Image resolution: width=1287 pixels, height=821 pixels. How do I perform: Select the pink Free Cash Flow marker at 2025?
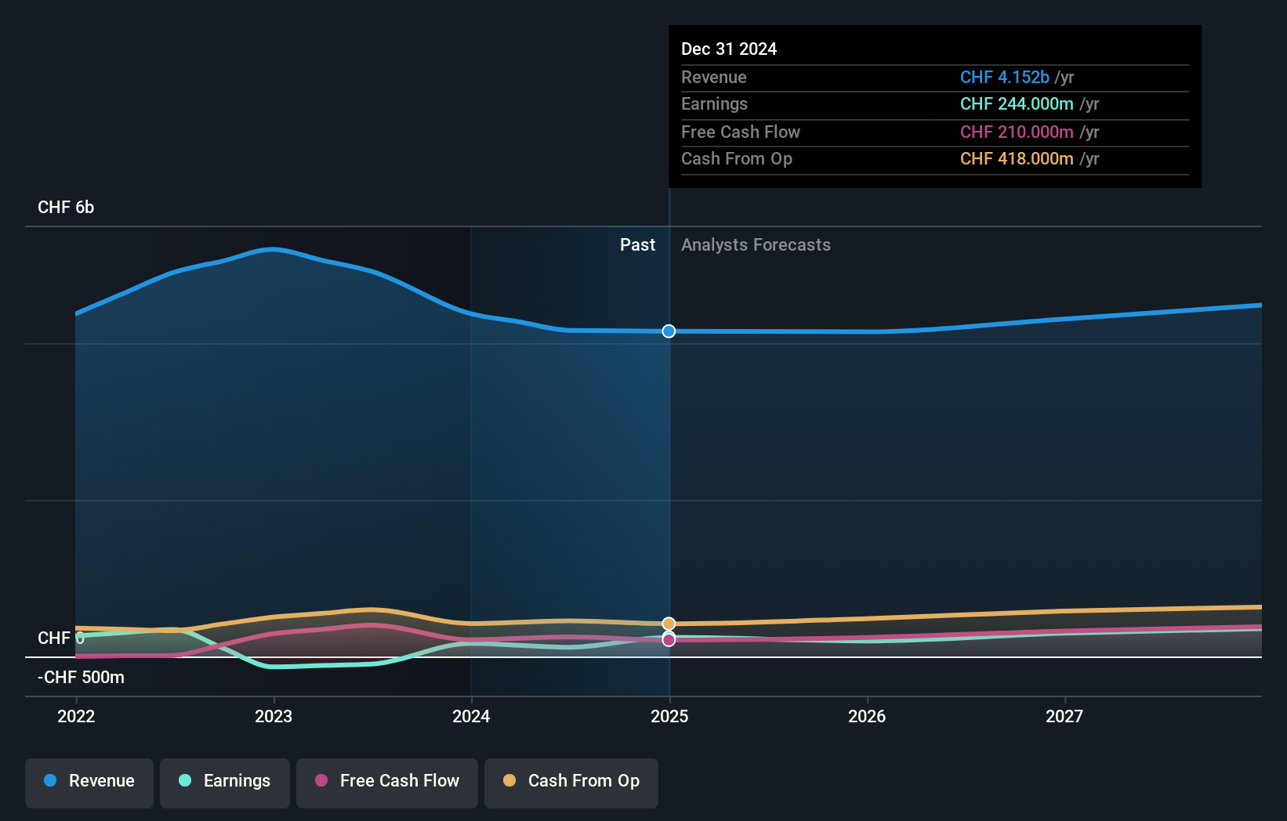click(x=669, y=640)
